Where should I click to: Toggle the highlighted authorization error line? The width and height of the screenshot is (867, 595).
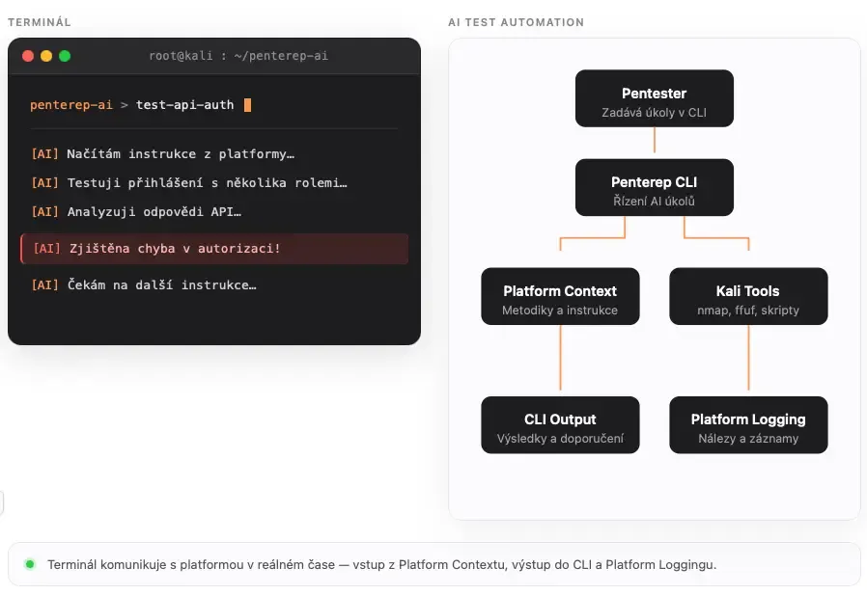click(213, 248)
